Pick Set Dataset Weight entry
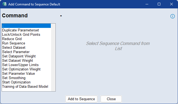Screen dimensions: 178x104 pyautogui.click(x=26, y=60)
